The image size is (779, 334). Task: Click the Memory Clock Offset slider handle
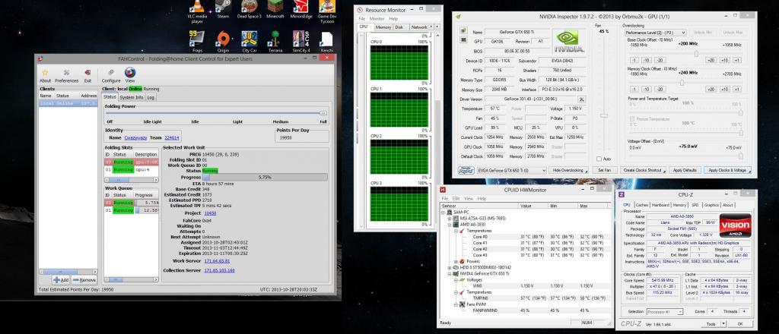click(682, 83)
